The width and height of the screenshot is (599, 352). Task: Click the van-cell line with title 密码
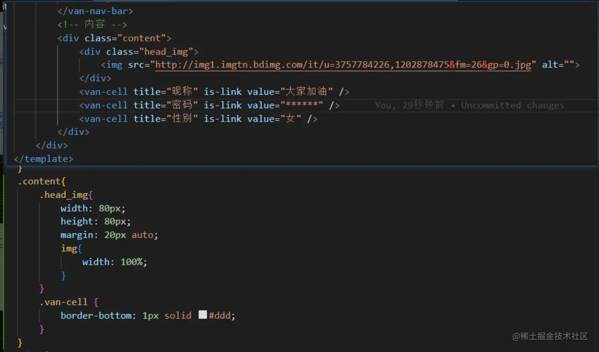[209, 106]
